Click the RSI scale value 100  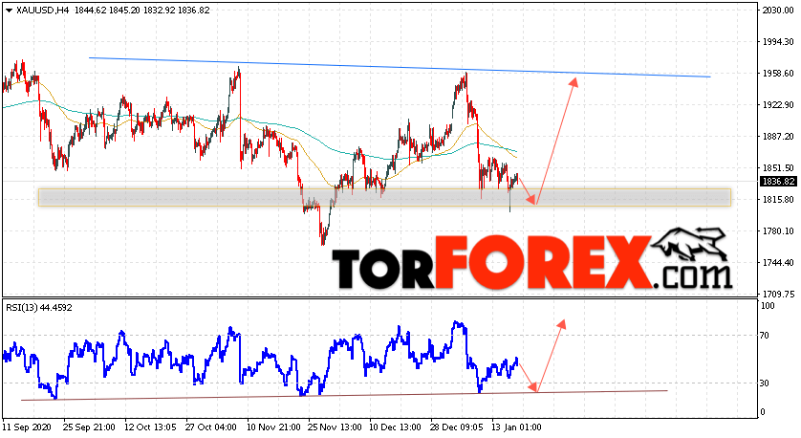pos(768,306)
